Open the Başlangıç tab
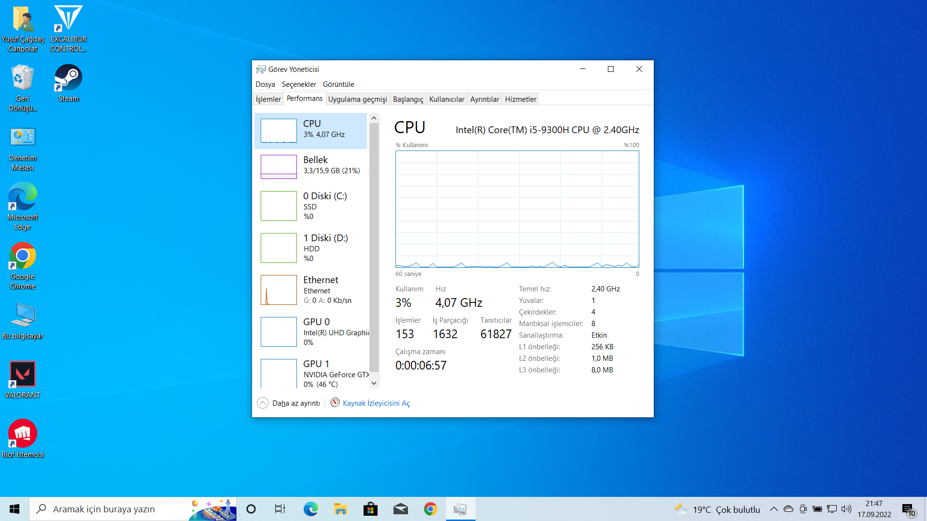The width and height of the screenshot is (927, 521). [408, 99]
